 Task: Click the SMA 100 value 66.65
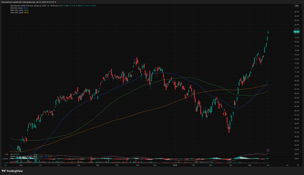[x=26, y=10]
